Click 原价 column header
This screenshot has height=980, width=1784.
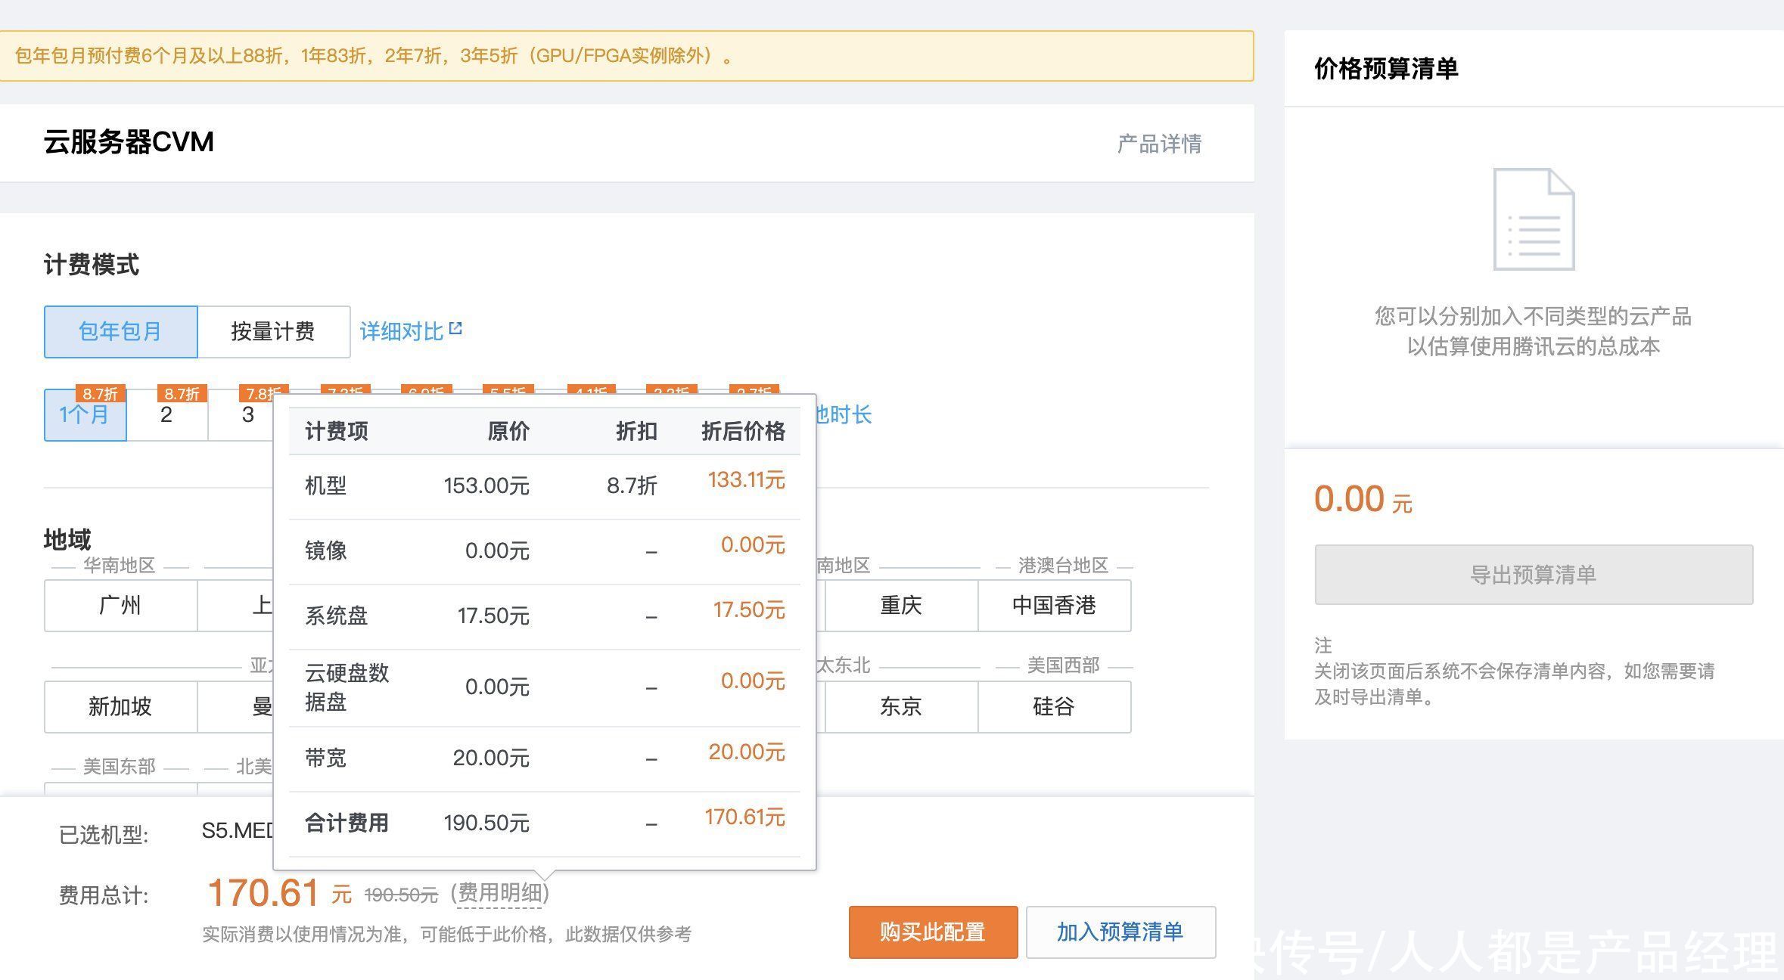pyautogui.click(x=508, y=432)
